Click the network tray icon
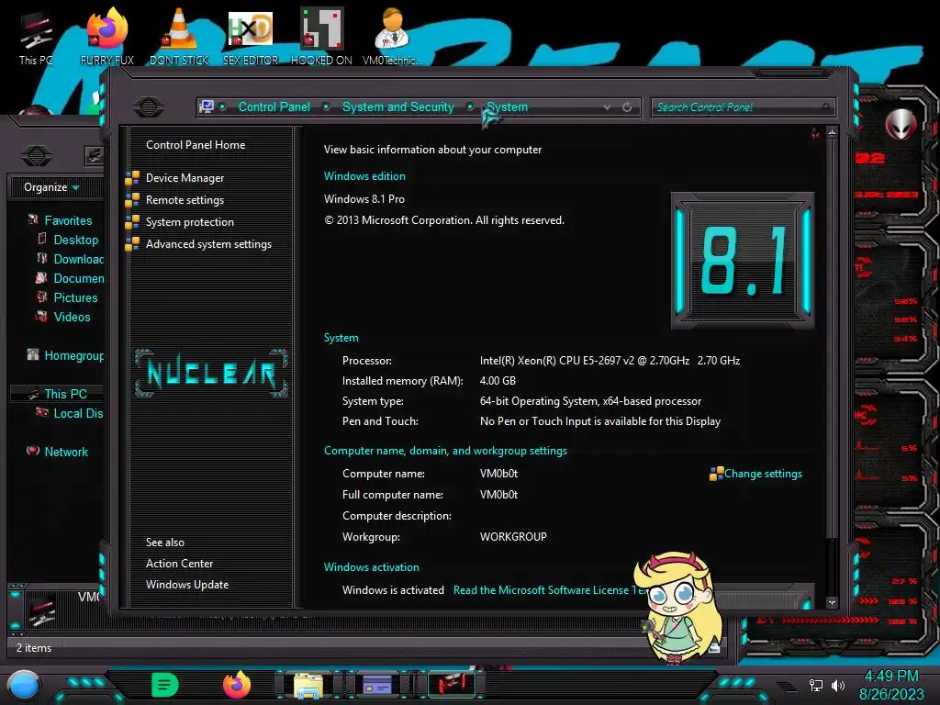The width and height of the screenshot is (940, 705). (815, 685)
